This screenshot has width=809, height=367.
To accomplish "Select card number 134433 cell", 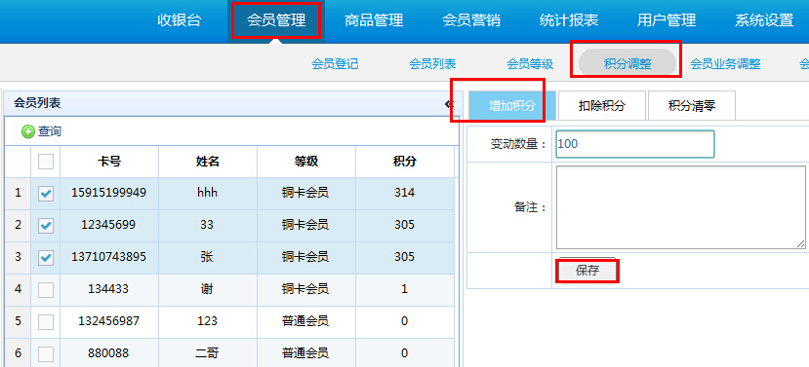I will point(109,289).
